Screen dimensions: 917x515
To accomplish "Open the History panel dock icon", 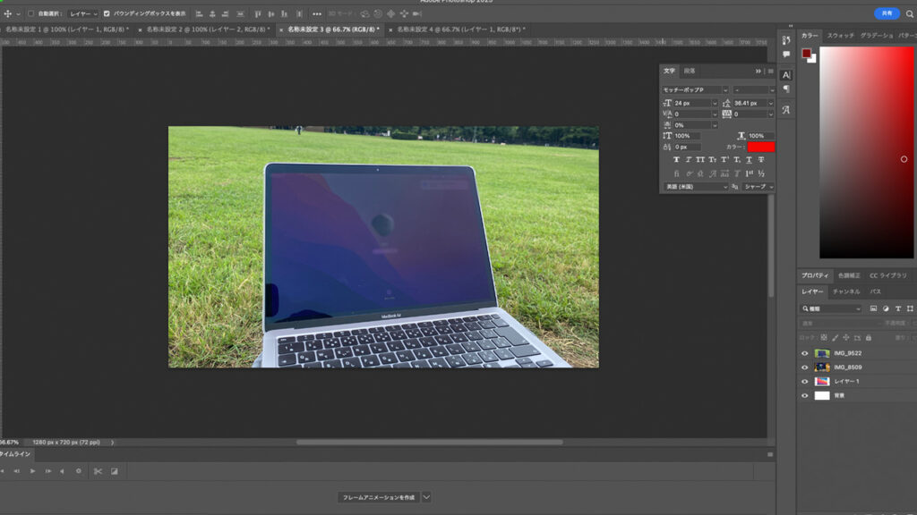I will [786, 40].
